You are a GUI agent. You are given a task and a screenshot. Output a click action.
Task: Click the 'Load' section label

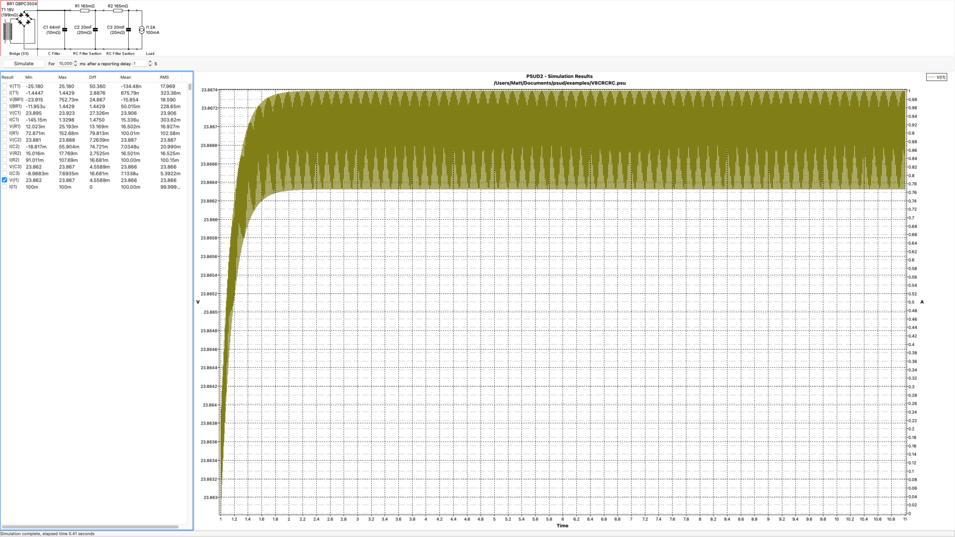(150, 54)
